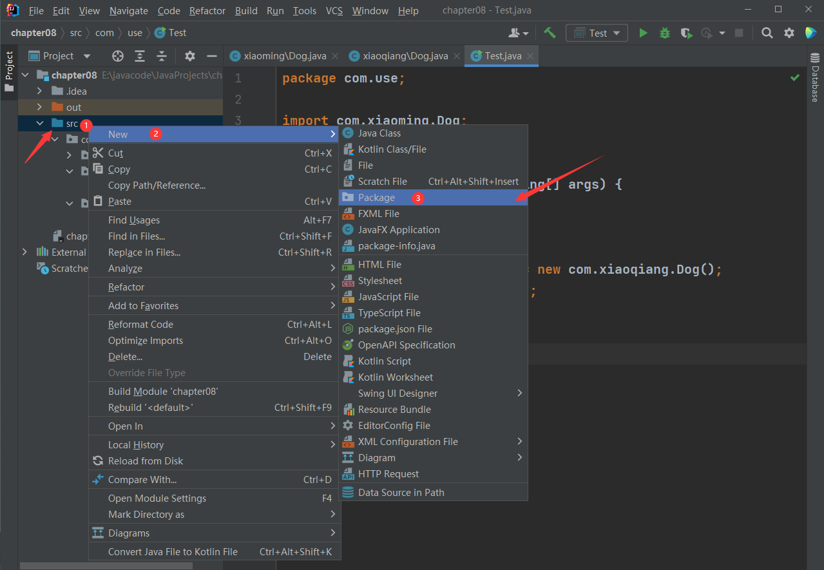Select HTML File in New submenu

pos(433,265)
